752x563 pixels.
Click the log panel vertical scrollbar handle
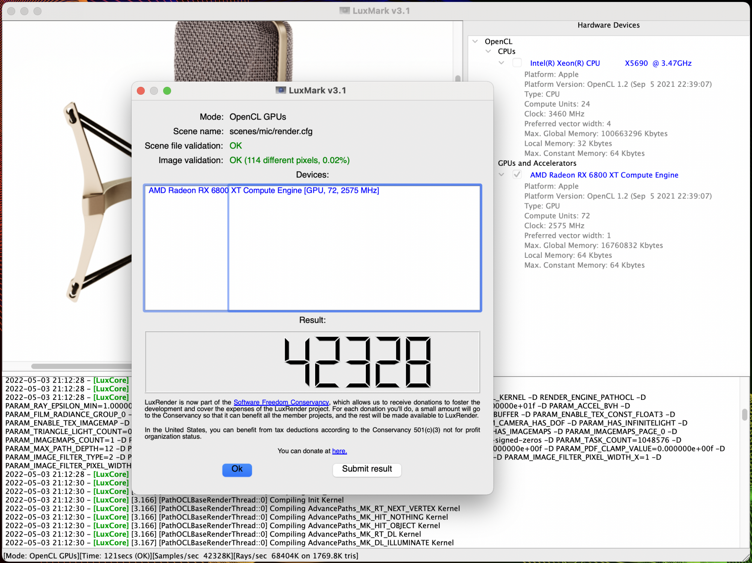(744, 415)
